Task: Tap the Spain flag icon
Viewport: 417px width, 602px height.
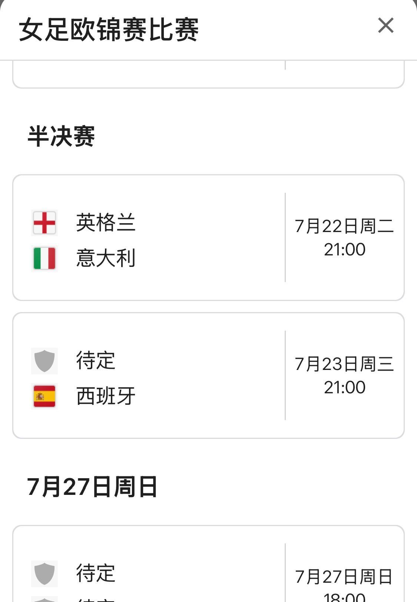Action: click(44, 396)
